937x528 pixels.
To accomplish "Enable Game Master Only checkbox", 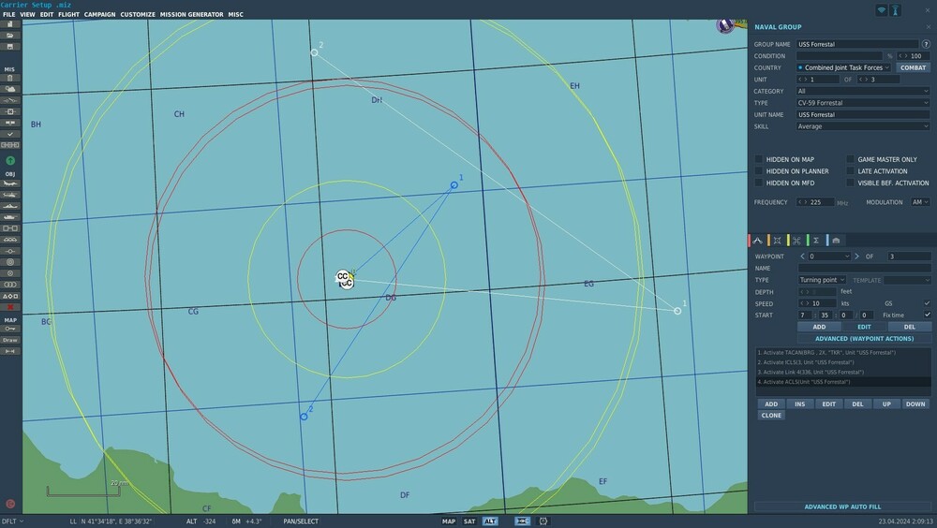I will click(850, 159).
